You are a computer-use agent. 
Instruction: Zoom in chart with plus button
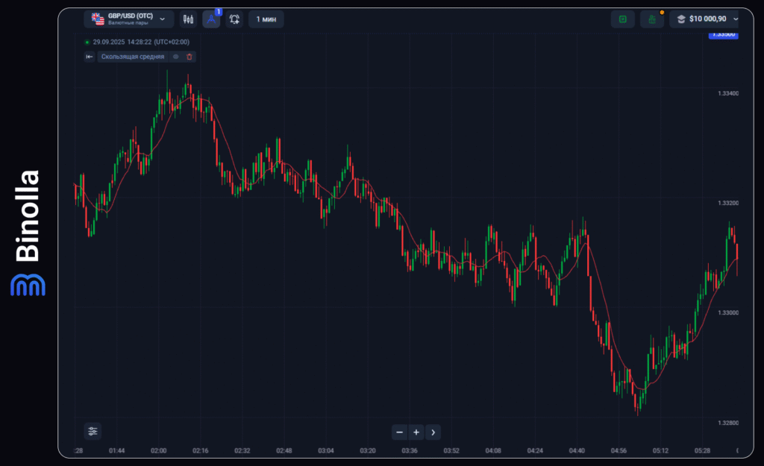(x=416, y=432)
